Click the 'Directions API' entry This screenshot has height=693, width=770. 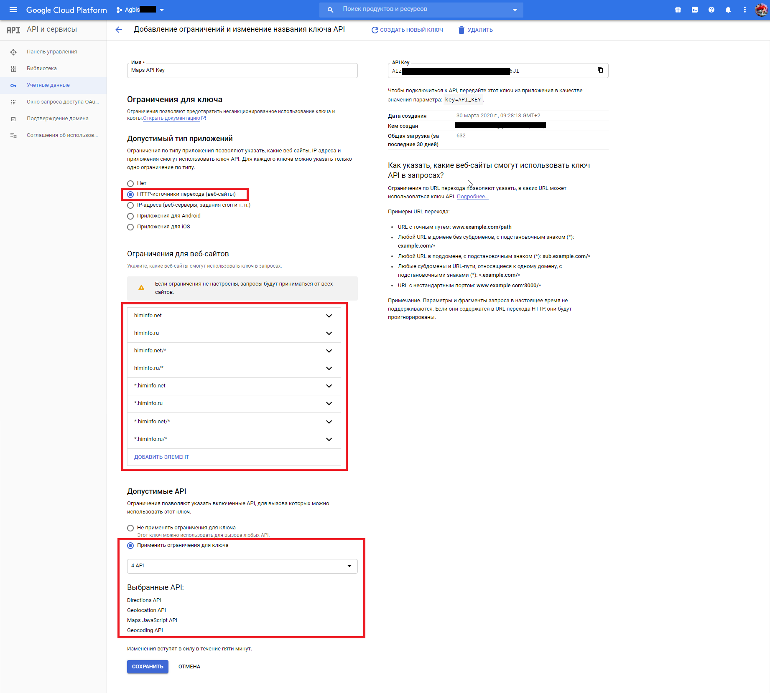coord(144,600)
